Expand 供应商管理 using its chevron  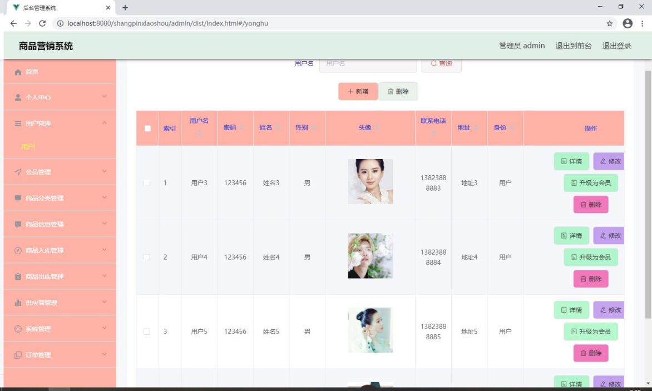click(x=105, y=302)
